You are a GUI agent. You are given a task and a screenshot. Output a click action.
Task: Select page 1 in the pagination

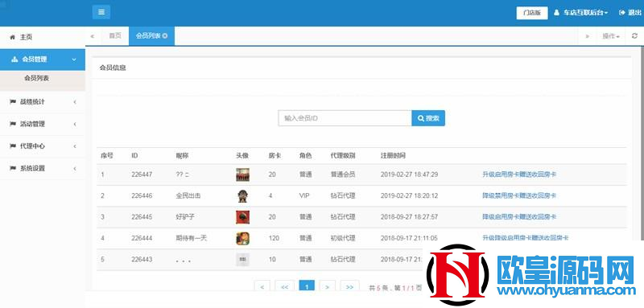pos(307,286)
